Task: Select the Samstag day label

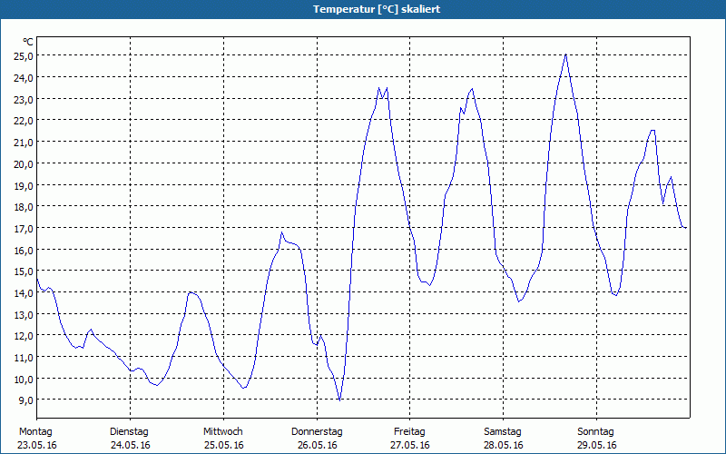Action: pyautogui.click(x=502, y=431)
